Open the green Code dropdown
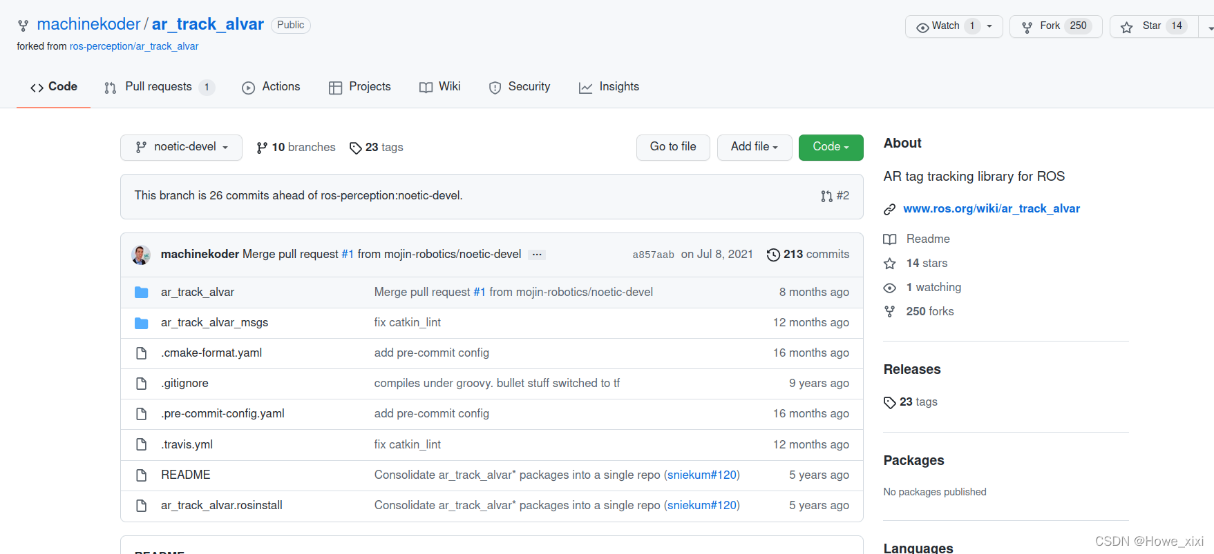This screenshot has width=1214, height=554. click(x=831, y=148)
